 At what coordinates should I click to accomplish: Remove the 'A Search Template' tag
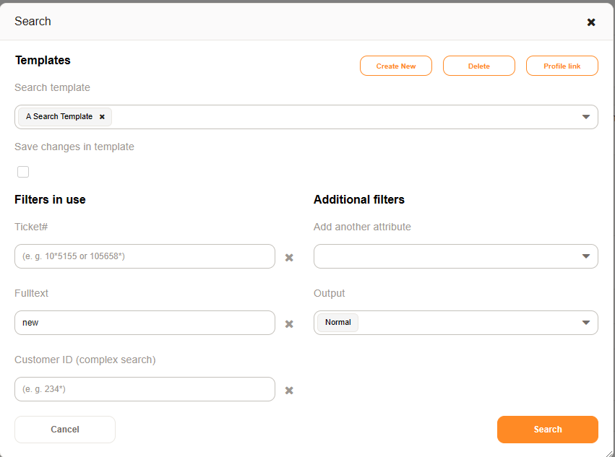102,117
